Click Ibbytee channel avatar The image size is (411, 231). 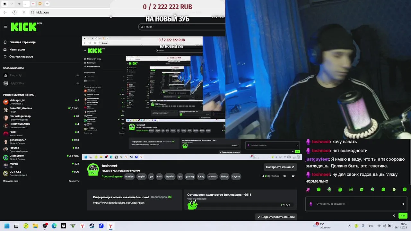pyautogui.click(x=6, y=149)
